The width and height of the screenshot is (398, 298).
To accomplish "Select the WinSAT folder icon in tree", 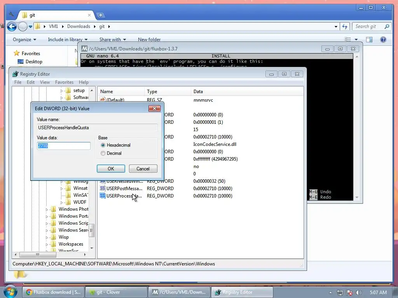I will pyautogui.click(x=68, y=195).
